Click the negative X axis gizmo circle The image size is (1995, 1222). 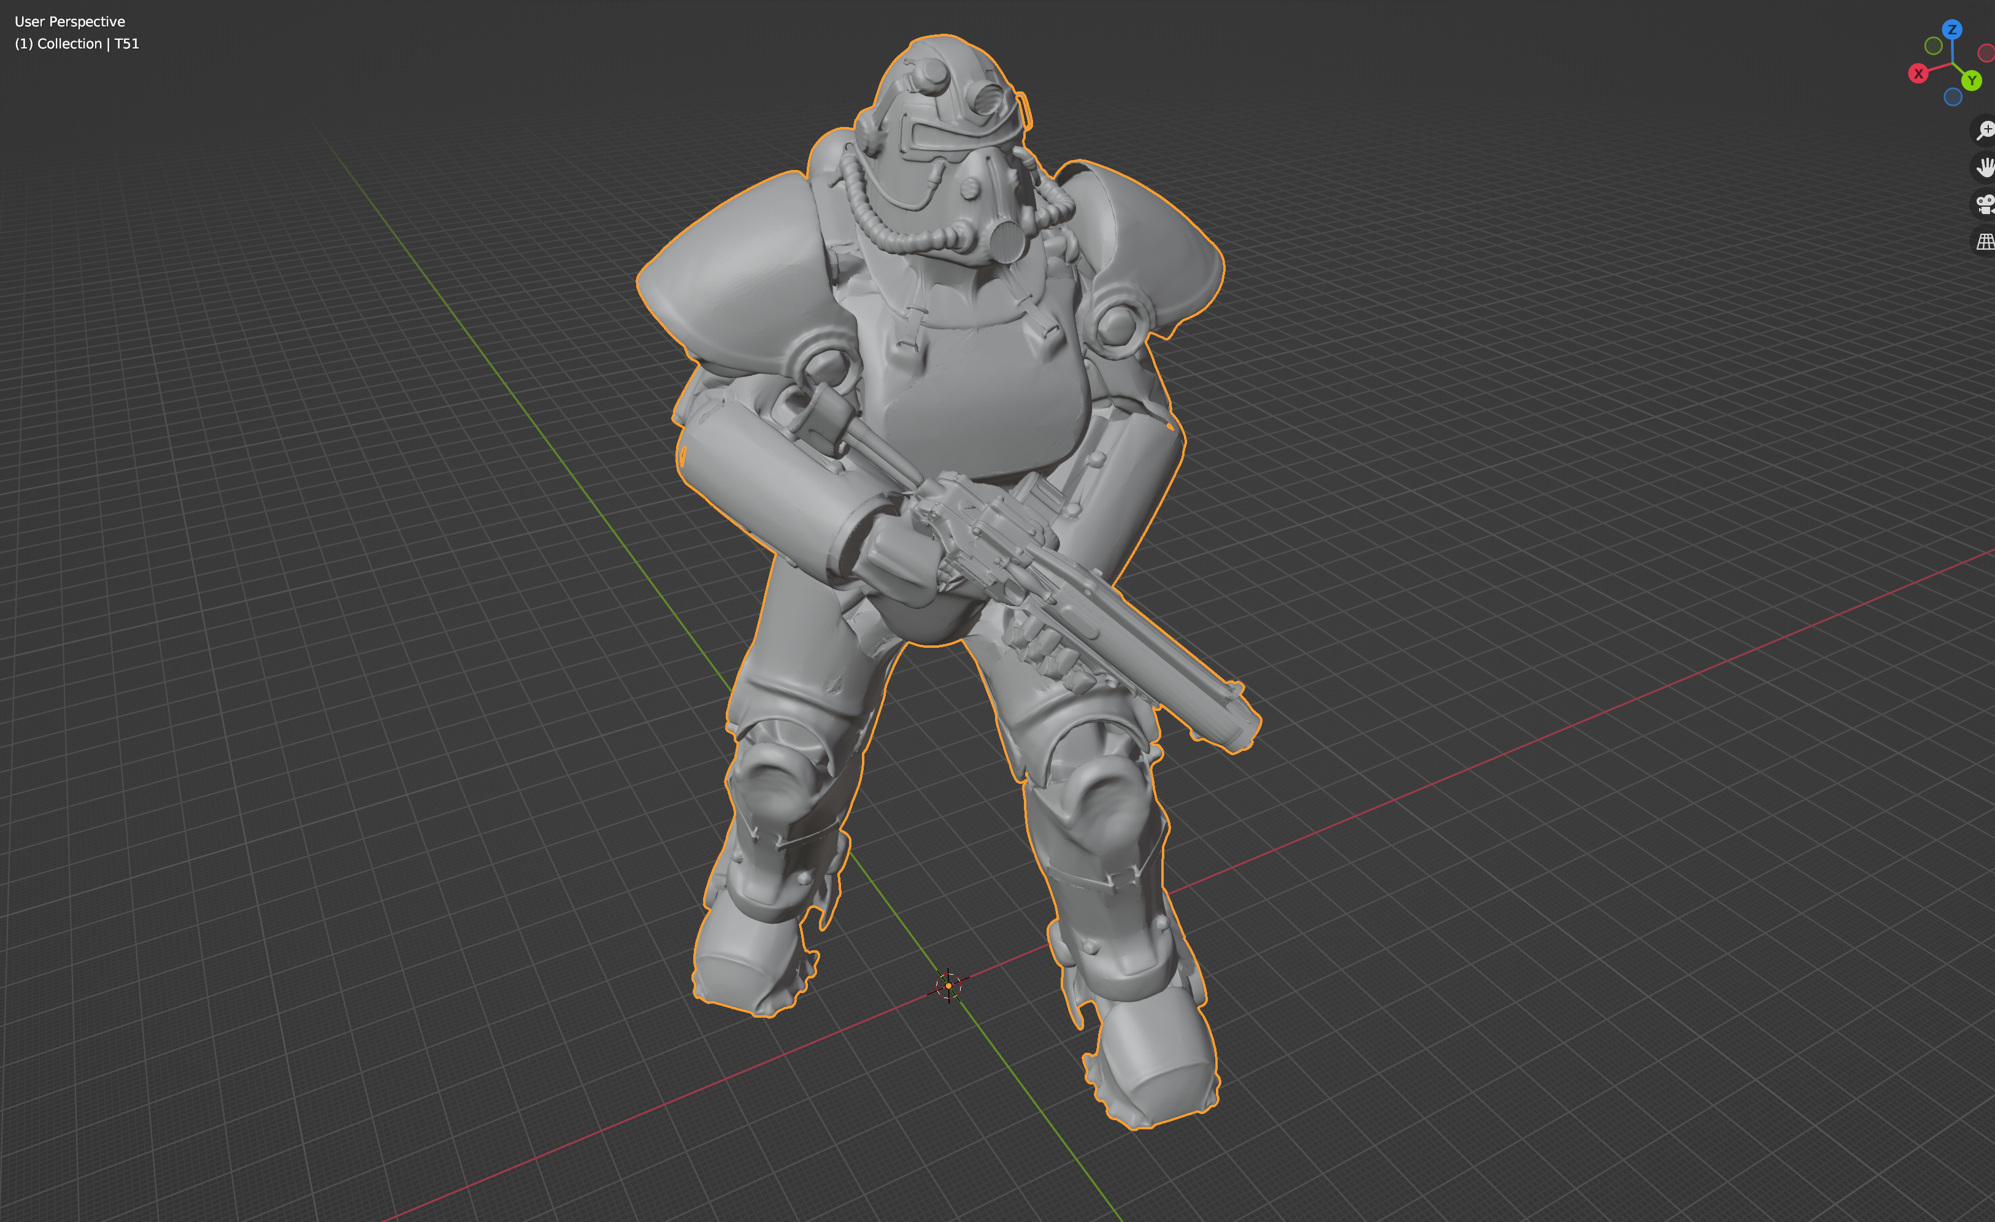pos(1986,53)
